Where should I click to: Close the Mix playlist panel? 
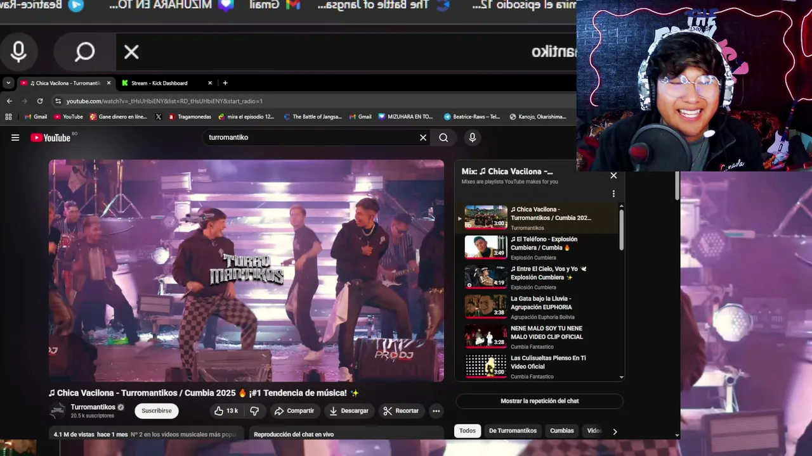pos(613,175)
